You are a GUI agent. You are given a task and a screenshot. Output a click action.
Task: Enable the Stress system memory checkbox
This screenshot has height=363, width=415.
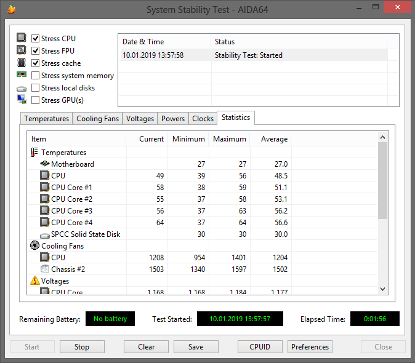35,75
